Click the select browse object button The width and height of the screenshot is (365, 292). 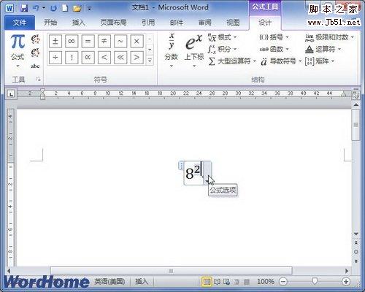point(356,252)
